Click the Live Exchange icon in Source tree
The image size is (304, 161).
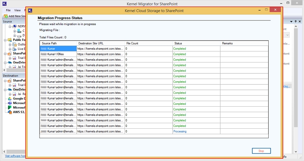click(x=14, y=49)
